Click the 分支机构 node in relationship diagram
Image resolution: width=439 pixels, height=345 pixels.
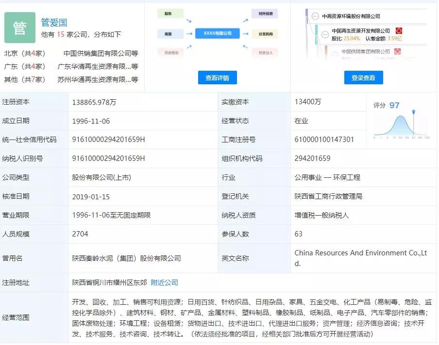coord(265,34)
